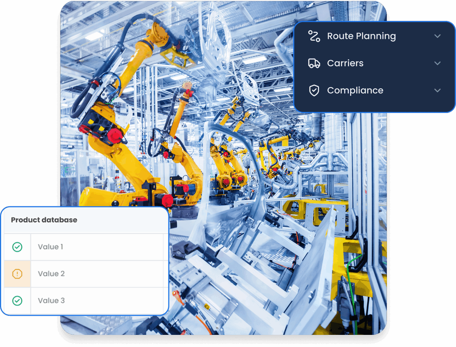Click the green check icon for Value 1
The height and width of the screenshot is (347, 456).
tap(17, 247)
